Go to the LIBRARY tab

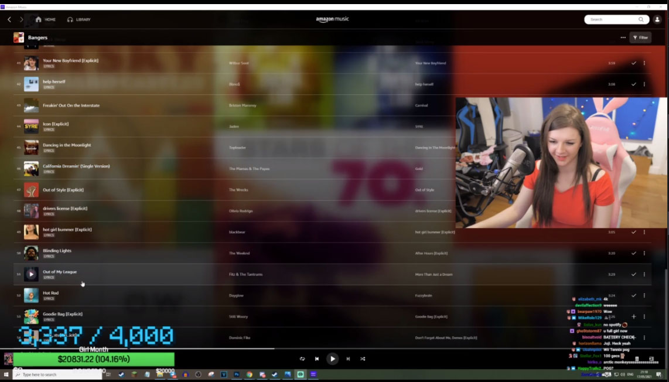click(79, 20)
